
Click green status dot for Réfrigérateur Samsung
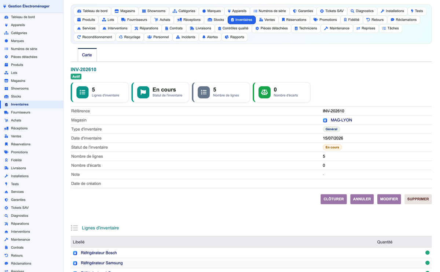[427, 263]
